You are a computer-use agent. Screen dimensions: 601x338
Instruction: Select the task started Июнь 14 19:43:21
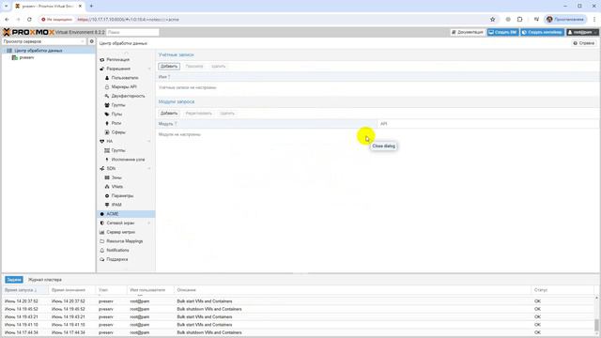(299, 317)
